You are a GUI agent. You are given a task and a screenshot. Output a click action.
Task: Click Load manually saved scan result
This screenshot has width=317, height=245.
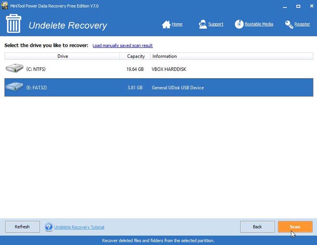(122, 46)
